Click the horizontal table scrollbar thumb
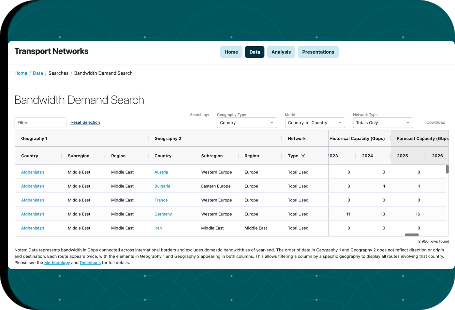The image size is (455, 310). click(411, 235)
